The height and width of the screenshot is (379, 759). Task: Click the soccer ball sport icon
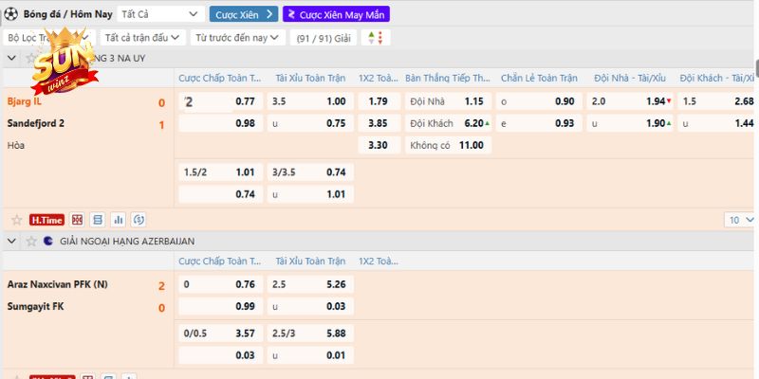coord(13,14)
